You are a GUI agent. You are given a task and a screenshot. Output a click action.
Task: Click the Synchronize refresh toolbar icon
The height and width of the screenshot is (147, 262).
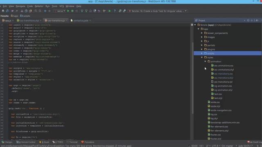pos(7,11)
